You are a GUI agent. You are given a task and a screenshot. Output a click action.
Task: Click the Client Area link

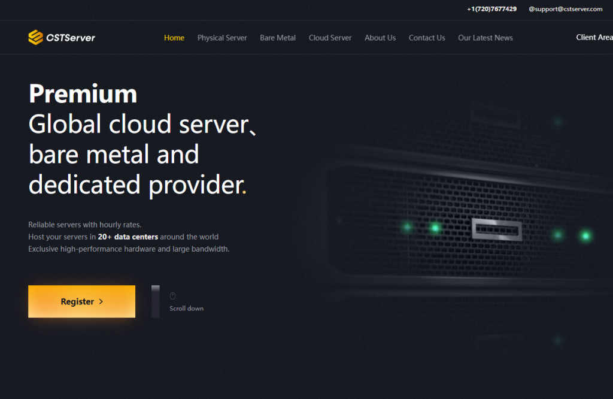pos(594,37)
